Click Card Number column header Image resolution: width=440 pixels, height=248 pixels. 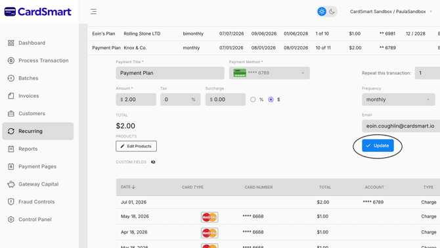click(x=259, y=187)
